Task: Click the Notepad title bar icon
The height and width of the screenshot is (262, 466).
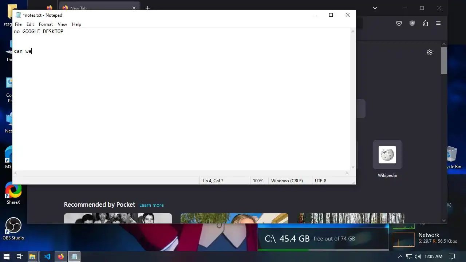Action: (x=18, y=15)
